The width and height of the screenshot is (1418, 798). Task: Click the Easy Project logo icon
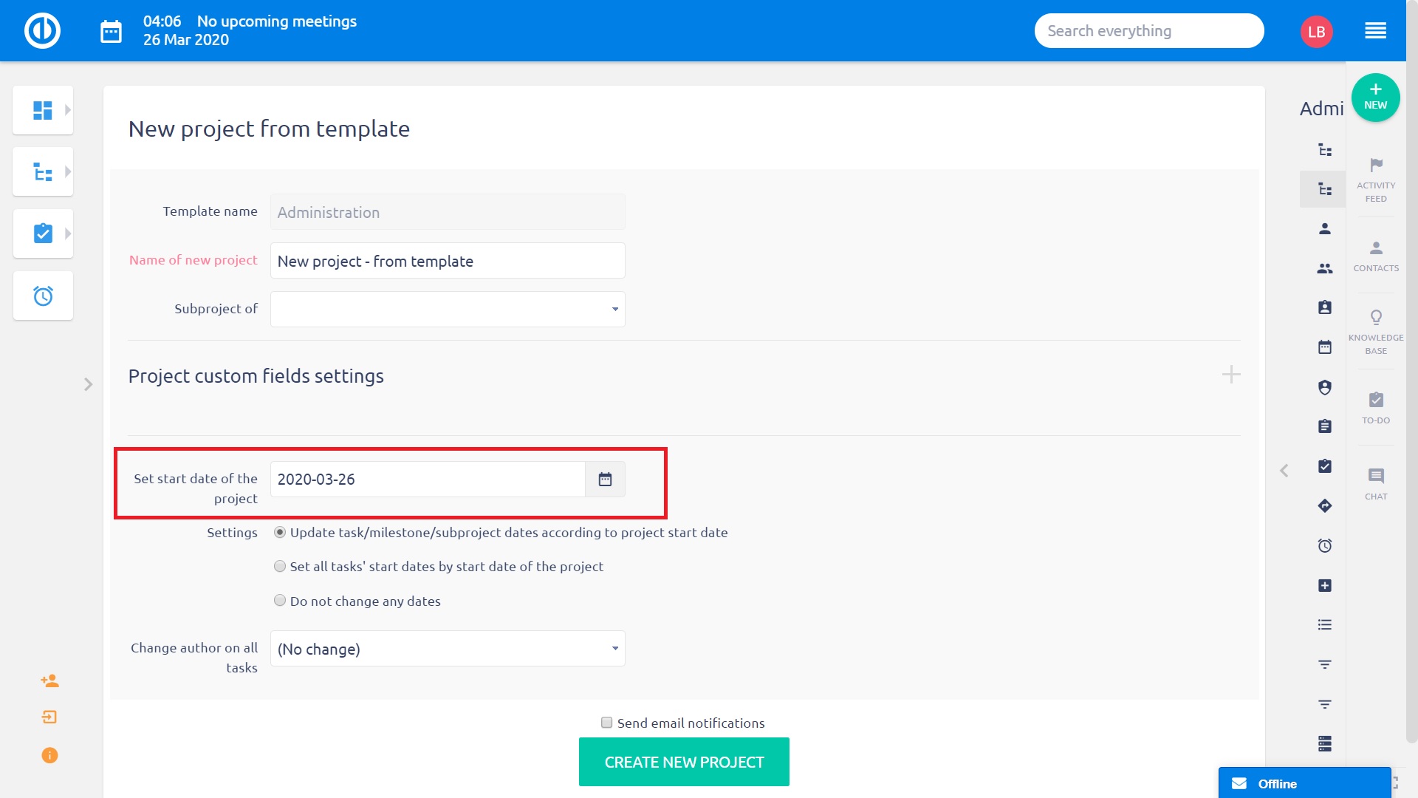(42, 31)
